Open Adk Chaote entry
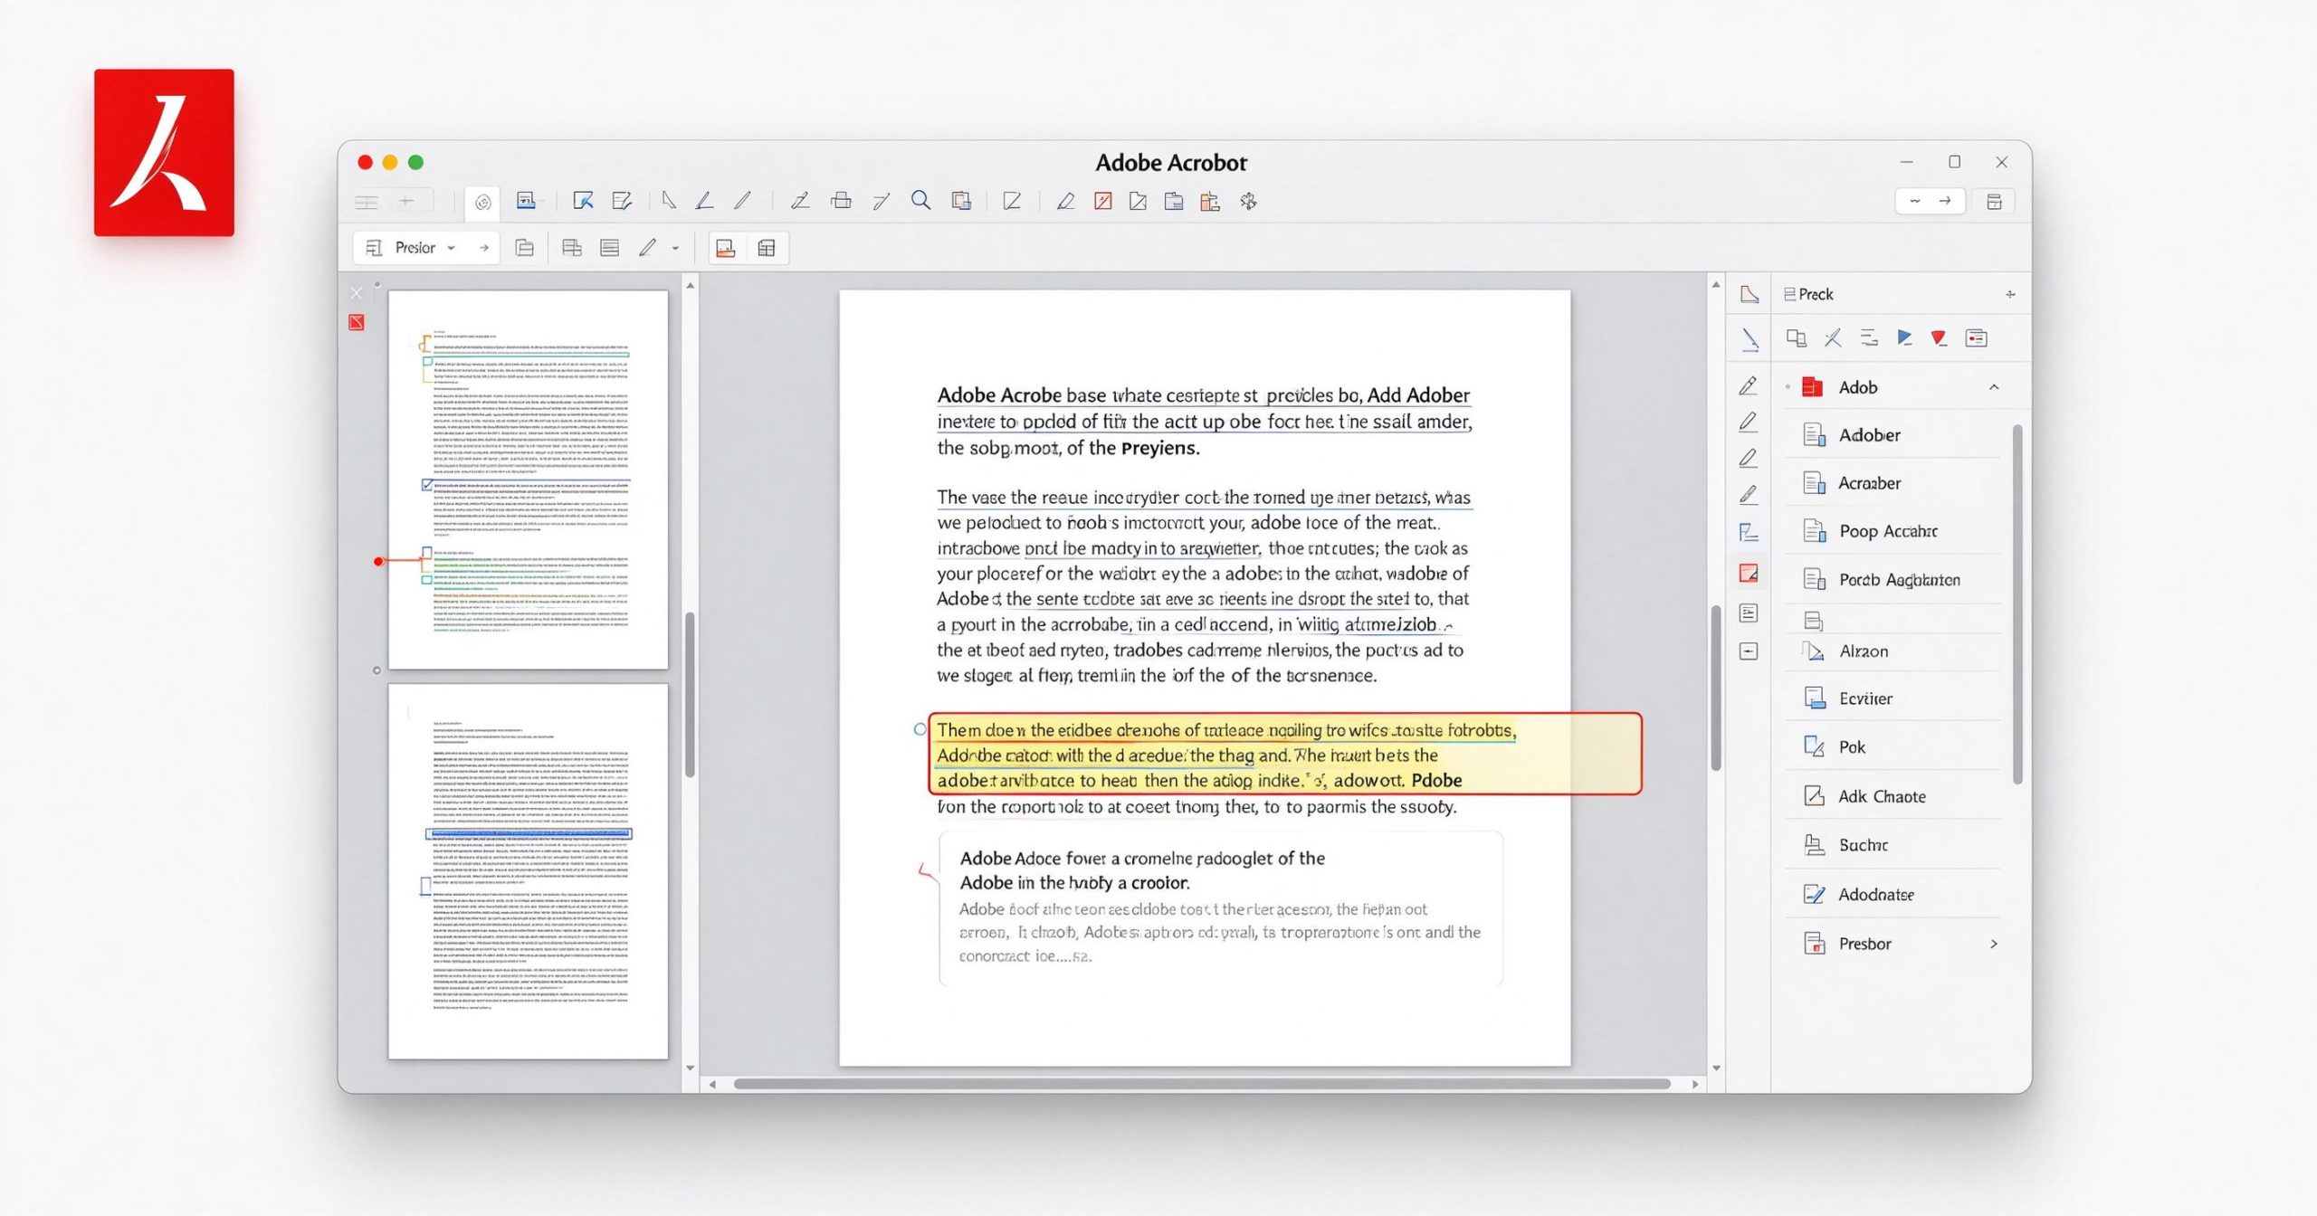 coord(1893,796)
